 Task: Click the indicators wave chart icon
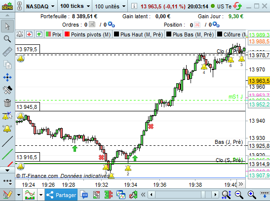30,195
